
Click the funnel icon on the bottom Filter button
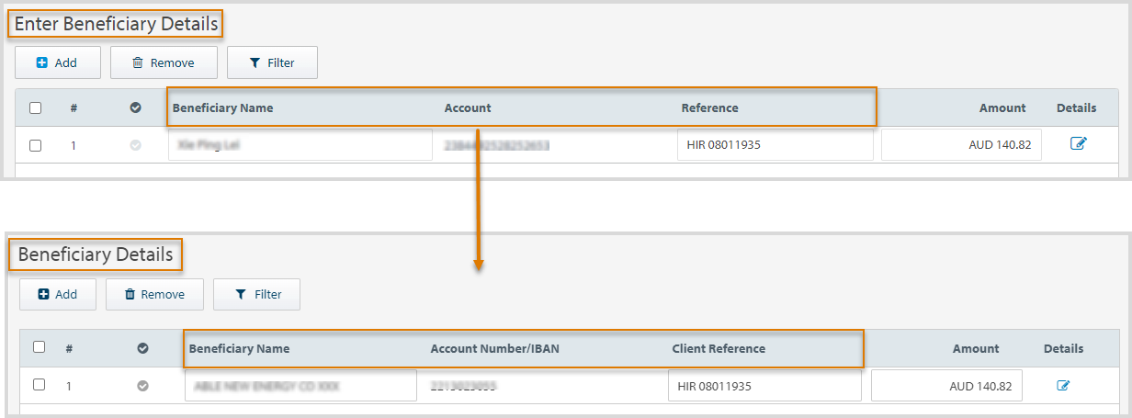point(241,295)
